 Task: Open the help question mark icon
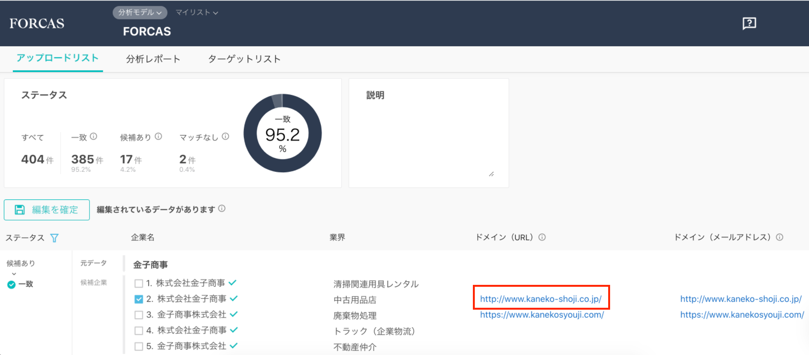point(749,23)
